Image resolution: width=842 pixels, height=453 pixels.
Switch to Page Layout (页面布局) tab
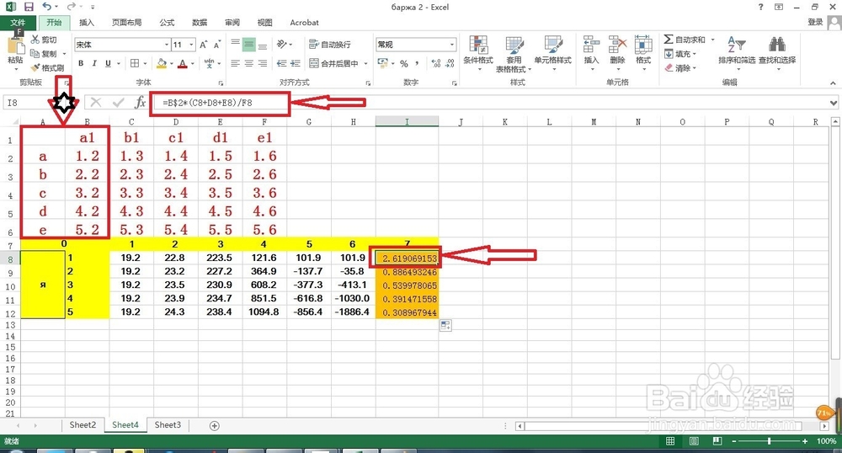(127, 23)
